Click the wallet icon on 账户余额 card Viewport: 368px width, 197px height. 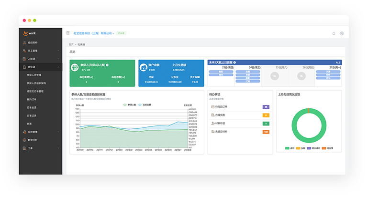[x=144, y=67]
